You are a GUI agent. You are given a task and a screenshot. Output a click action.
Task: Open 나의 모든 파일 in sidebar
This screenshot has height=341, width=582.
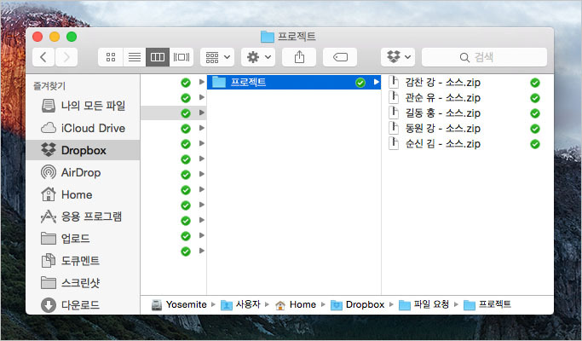click(83, 106)
